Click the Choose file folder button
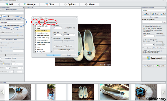The height and width of the screenshot is (101, 167). coord(6,33)
